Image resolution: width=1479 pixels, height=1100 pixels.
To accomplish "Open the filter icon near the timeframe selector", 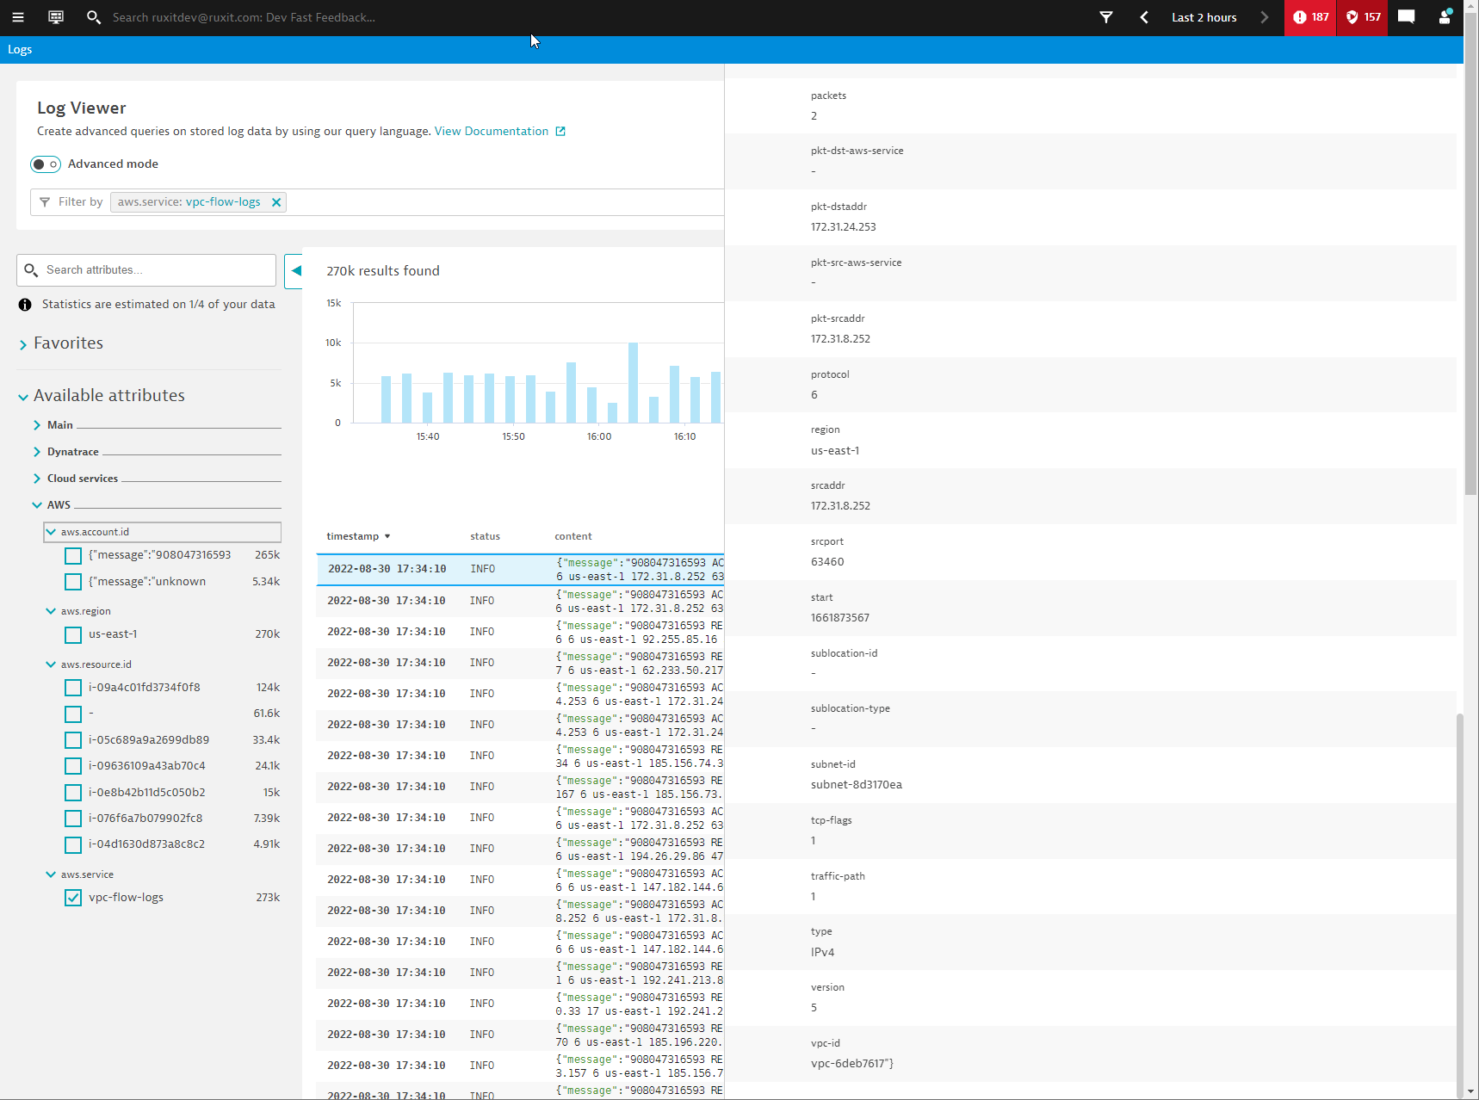I will pos(1106,17).
